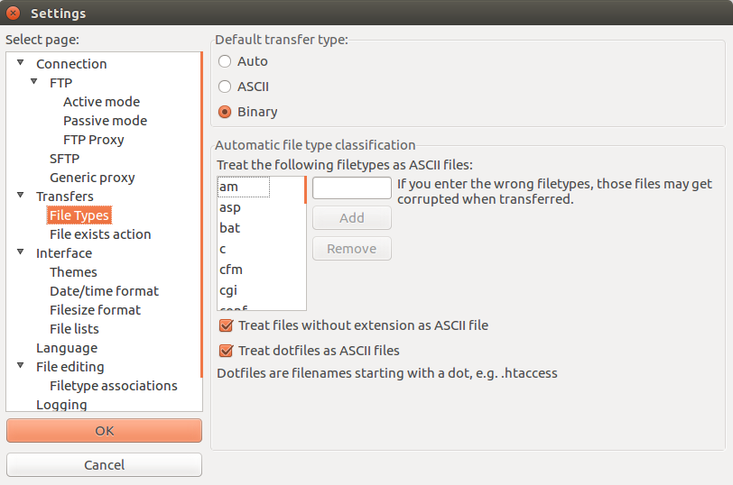
Task: Uncheck Treat files without extension as ASCII
Action: (227, 325)
